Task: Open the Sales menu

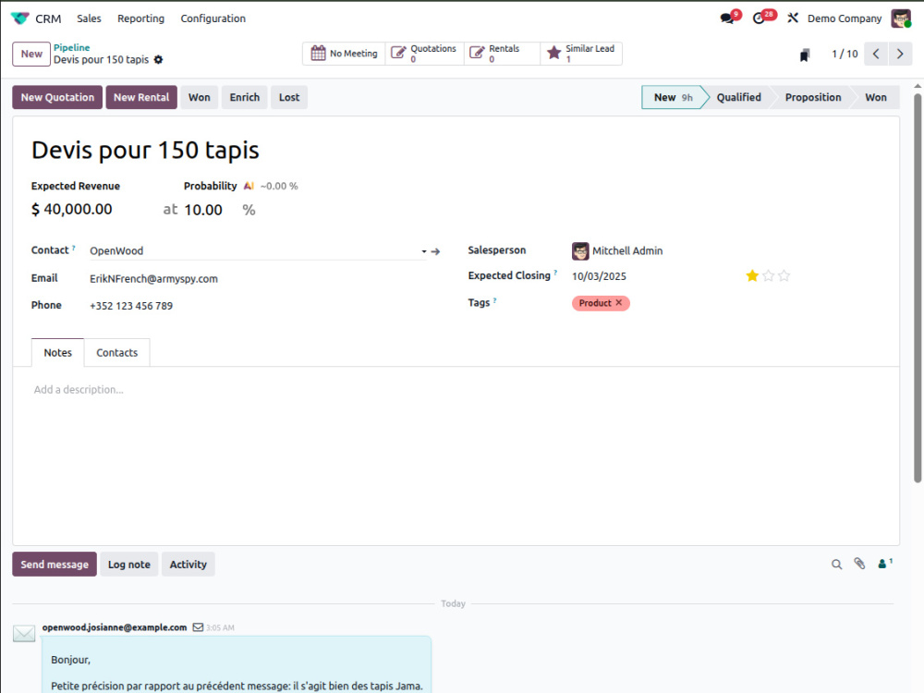Action: point(89,18)
